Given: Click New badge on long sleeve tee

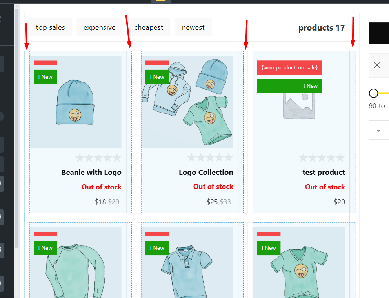Looking at the screenshot, I should point(45,248).
